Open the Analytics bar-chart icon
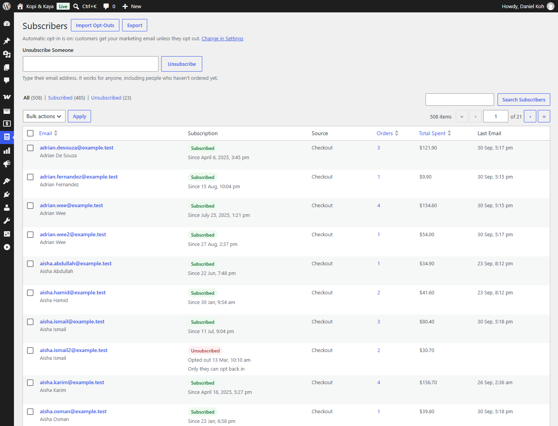This screenshot has width=558, height=426. (x=7, y=151)
